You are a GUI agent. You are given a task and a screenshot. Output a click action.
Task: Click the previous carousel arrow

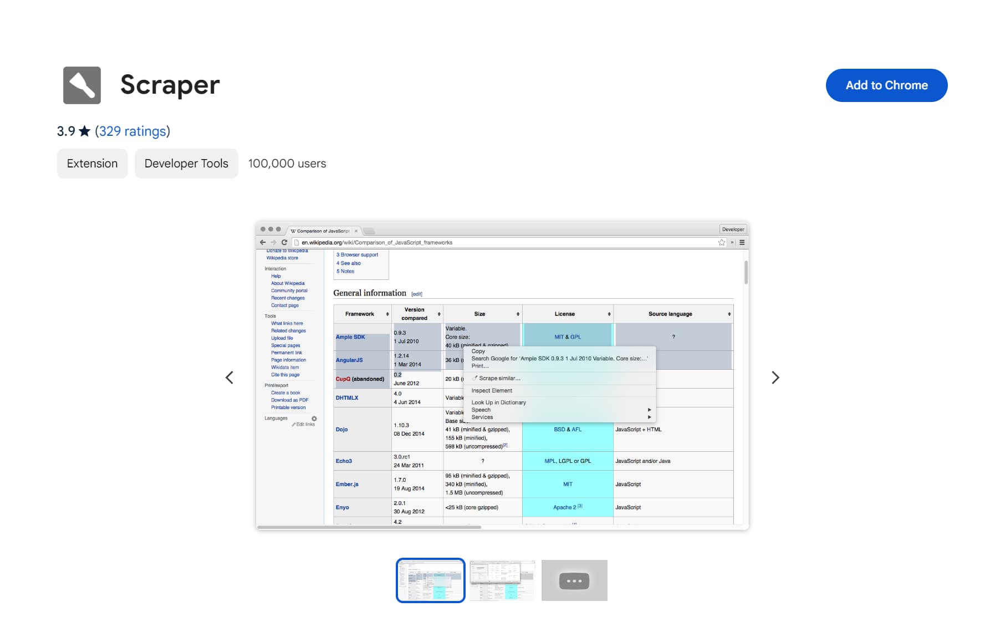[x=229, y=378]
